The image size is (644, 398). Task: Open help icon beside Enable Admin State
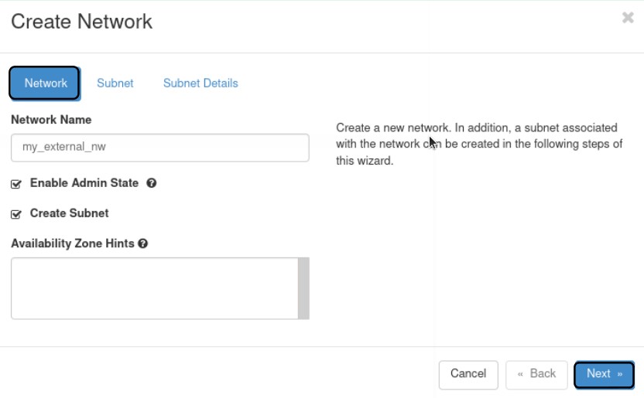152,183
